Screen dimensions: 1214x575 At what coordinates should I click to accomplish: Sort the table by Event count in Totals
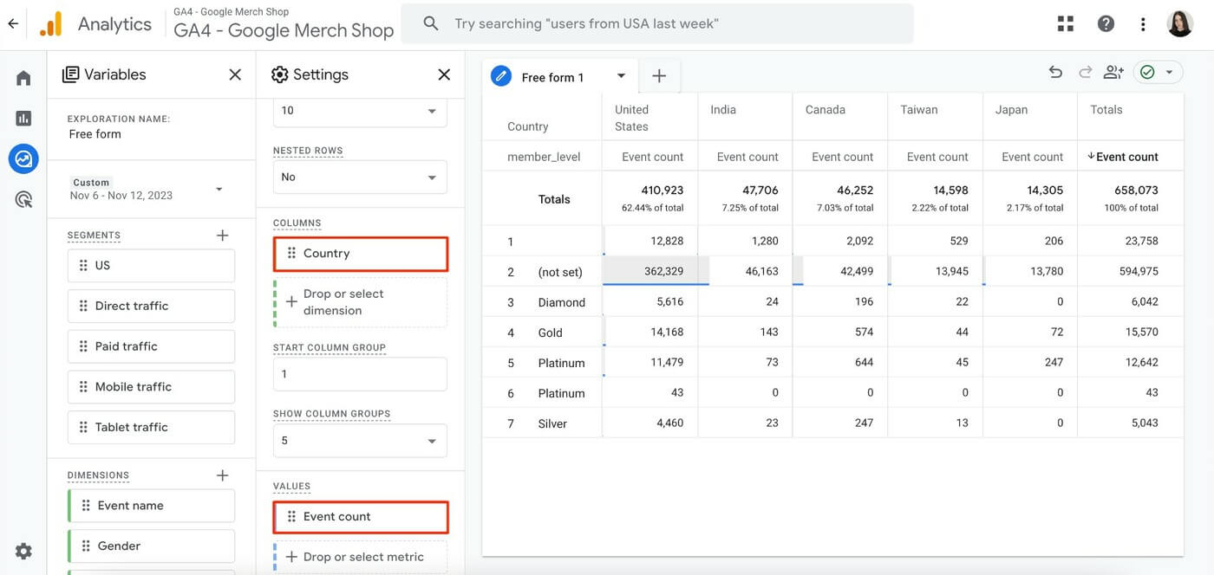coord(1124,156)
